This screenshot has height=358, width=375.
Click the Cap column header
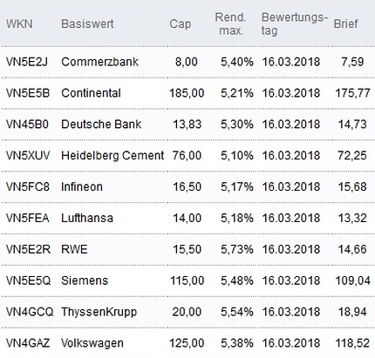pyautogui.click(x=181, y=24)
